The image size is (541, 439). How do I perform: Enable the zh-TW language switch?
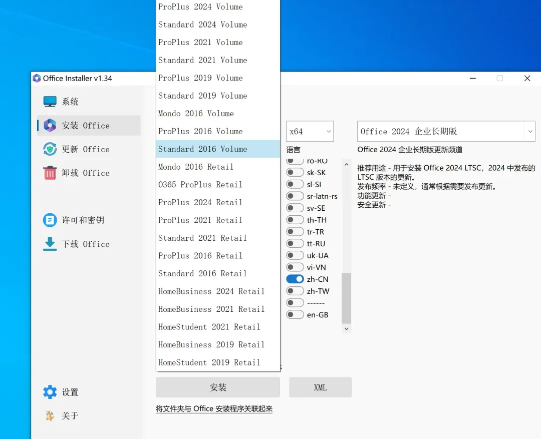tap(295, 291)
